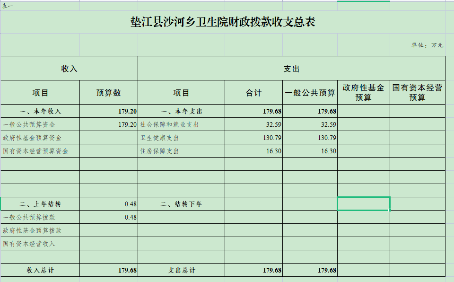Click the 项目 header under 支出
Viewport: 454px width, 282px height.
tap(181, 92)
